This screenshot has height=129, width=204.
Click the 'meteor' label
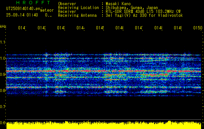(x=47, y=10)
